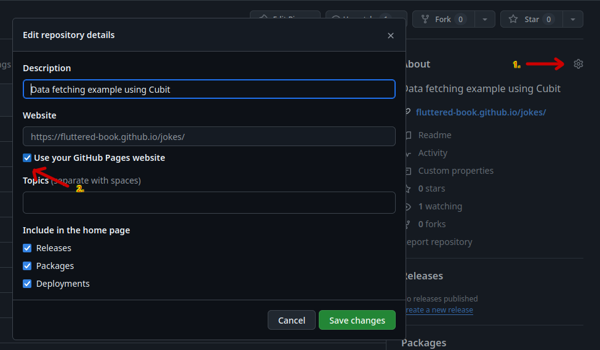Uncheck the Releases checkbox
The width and height of the screenshot is (600, 350).
click(x=27, y=248)
